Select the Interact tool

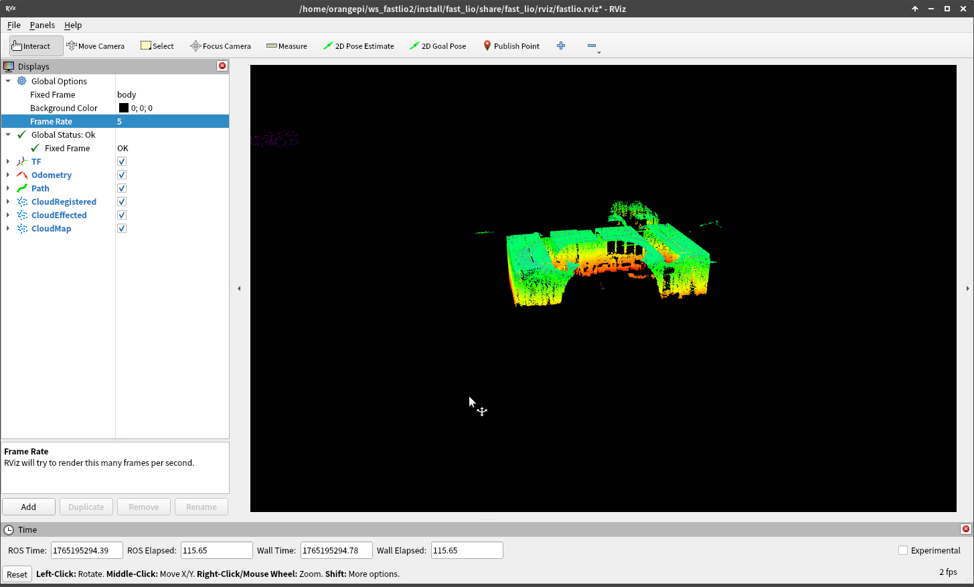tap(36, 46)
